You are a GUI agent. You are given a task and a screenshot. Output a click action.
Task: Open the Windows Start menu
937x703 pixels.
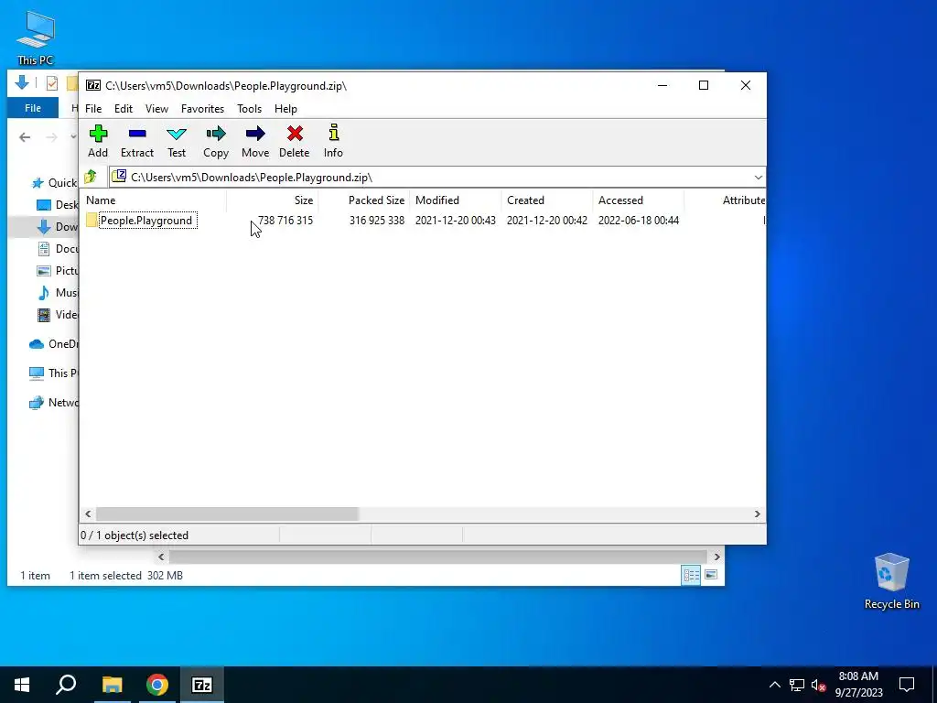click(x=22, y=685)
